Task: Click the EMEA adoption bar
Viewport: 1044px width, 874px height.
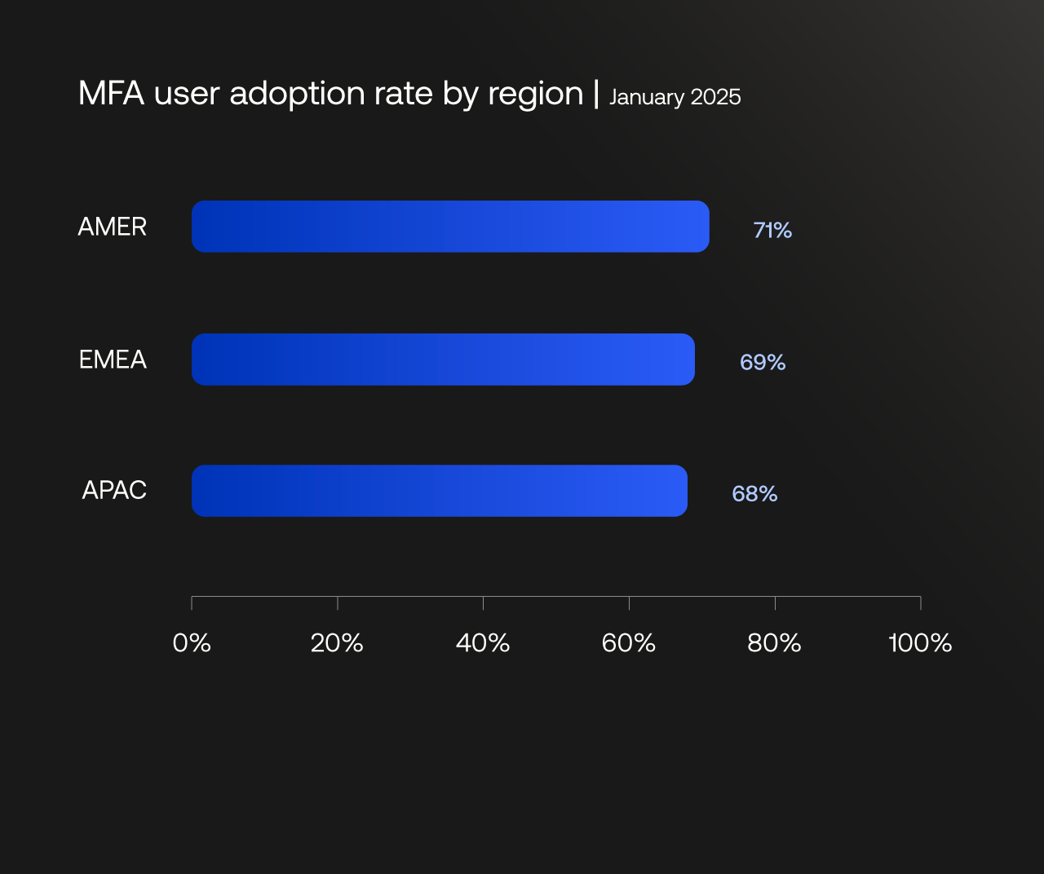Action: pos(443,360)
